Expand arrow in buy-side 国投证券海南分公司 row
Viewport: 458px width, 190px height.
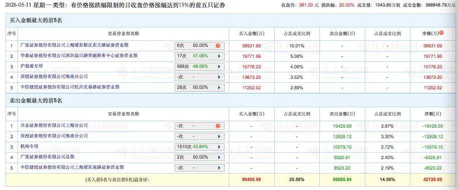pyautogui.click(x=219, y=77)
